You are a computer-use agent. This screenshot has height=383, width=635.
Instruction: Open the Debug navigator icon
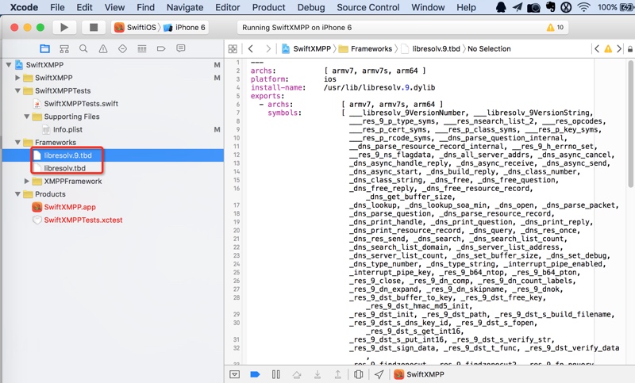pos(142,49)
